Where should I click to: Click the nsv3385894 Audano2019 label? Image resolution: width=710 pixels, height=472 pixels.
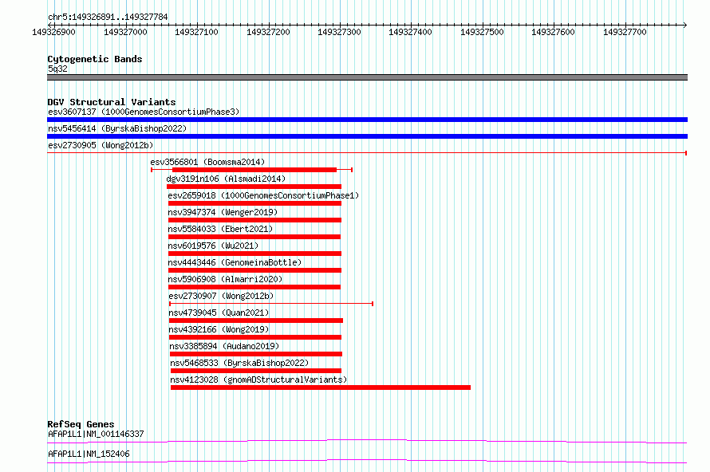pos(225,346)
